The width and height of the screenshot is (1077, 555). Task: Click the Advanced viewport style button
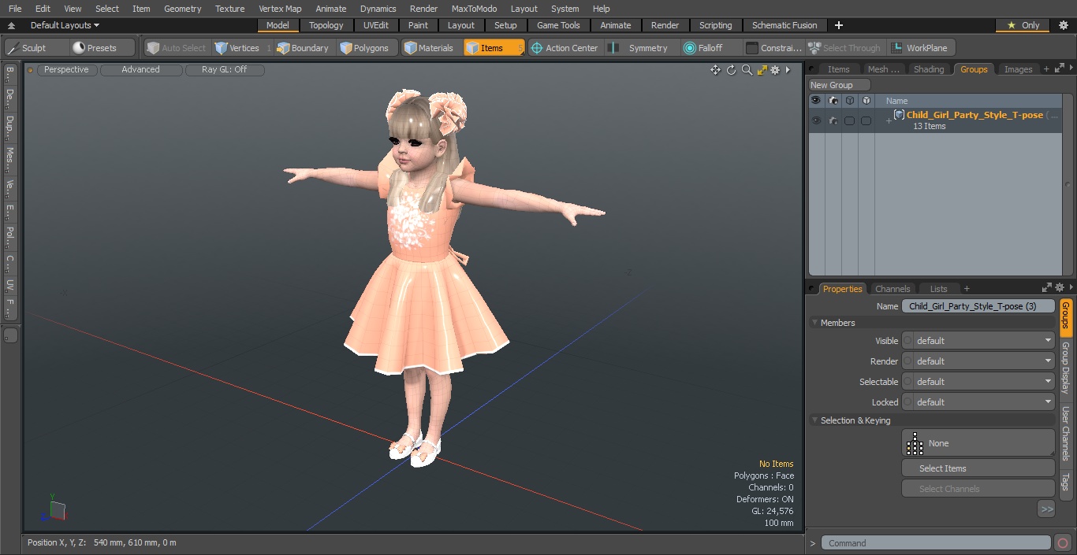140,70
